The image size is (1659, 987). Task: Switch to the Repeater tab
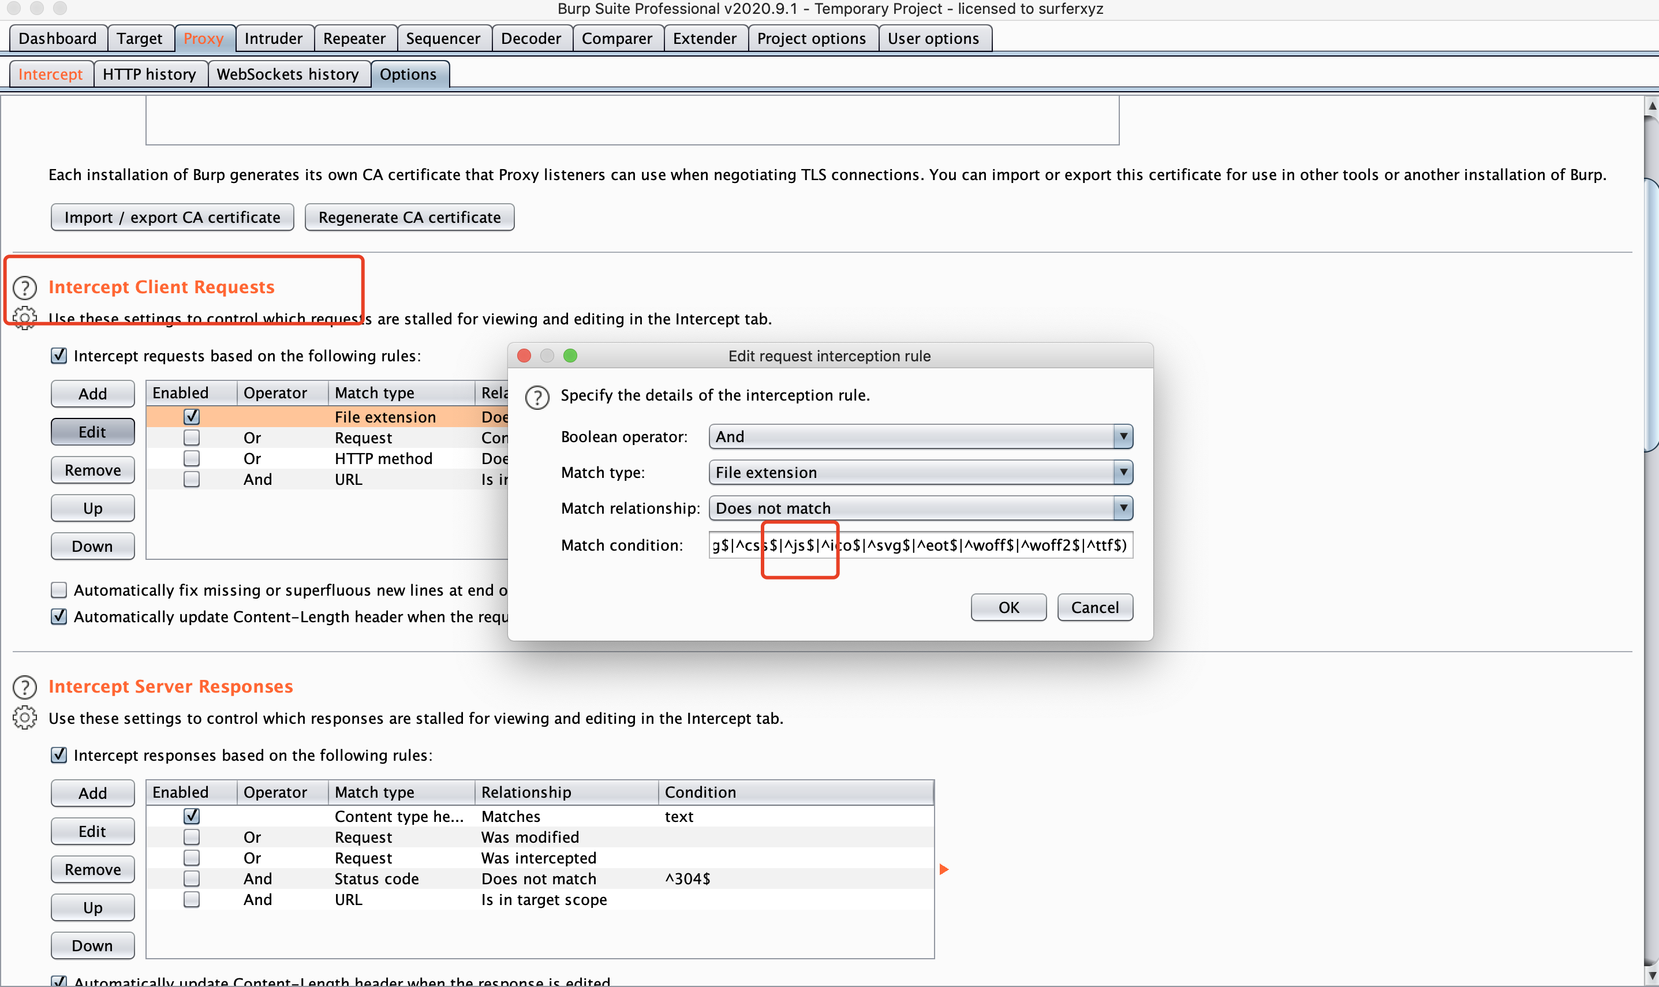[x=354, y=39]
